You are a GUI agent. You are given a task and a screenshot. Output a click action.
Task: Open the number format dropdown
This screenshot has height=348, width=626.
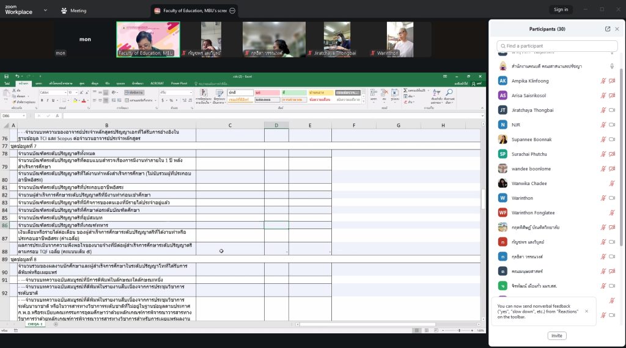(191, 92)
